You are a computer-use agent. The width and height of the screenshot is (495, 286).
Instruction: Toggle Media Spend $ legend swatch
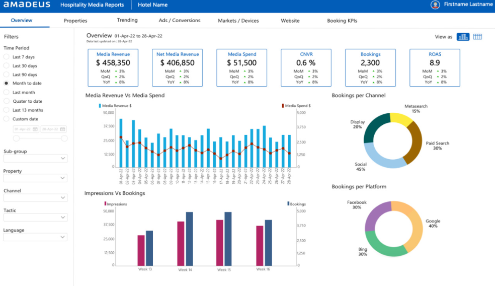pos(283,106)
